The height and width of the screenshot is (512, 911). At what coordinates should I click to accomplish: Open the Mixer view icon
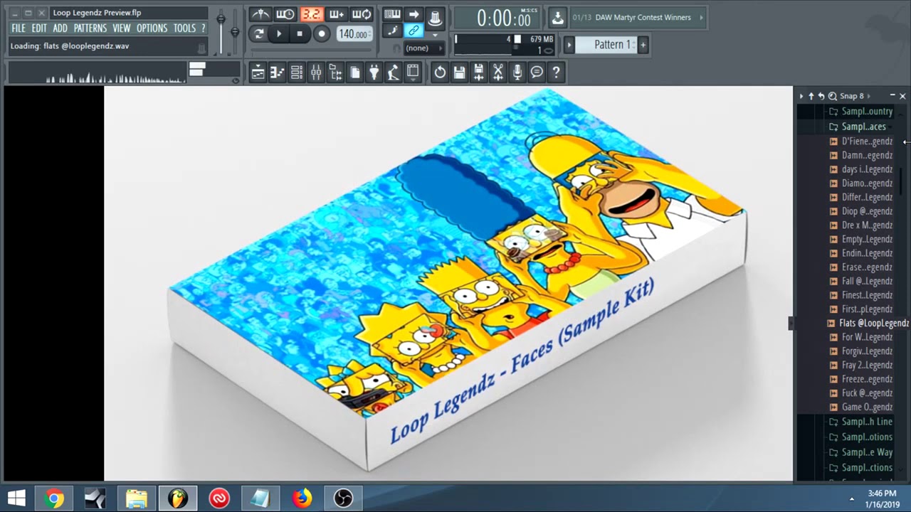tap(316, 72)
